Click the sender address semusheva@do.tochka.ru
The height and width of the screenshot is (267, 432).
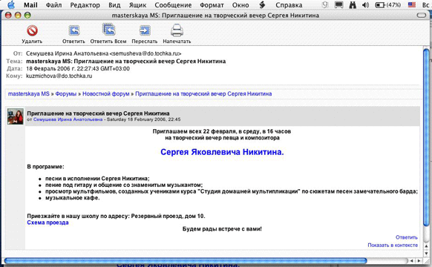pyautogui.click(x=145, y=53)
